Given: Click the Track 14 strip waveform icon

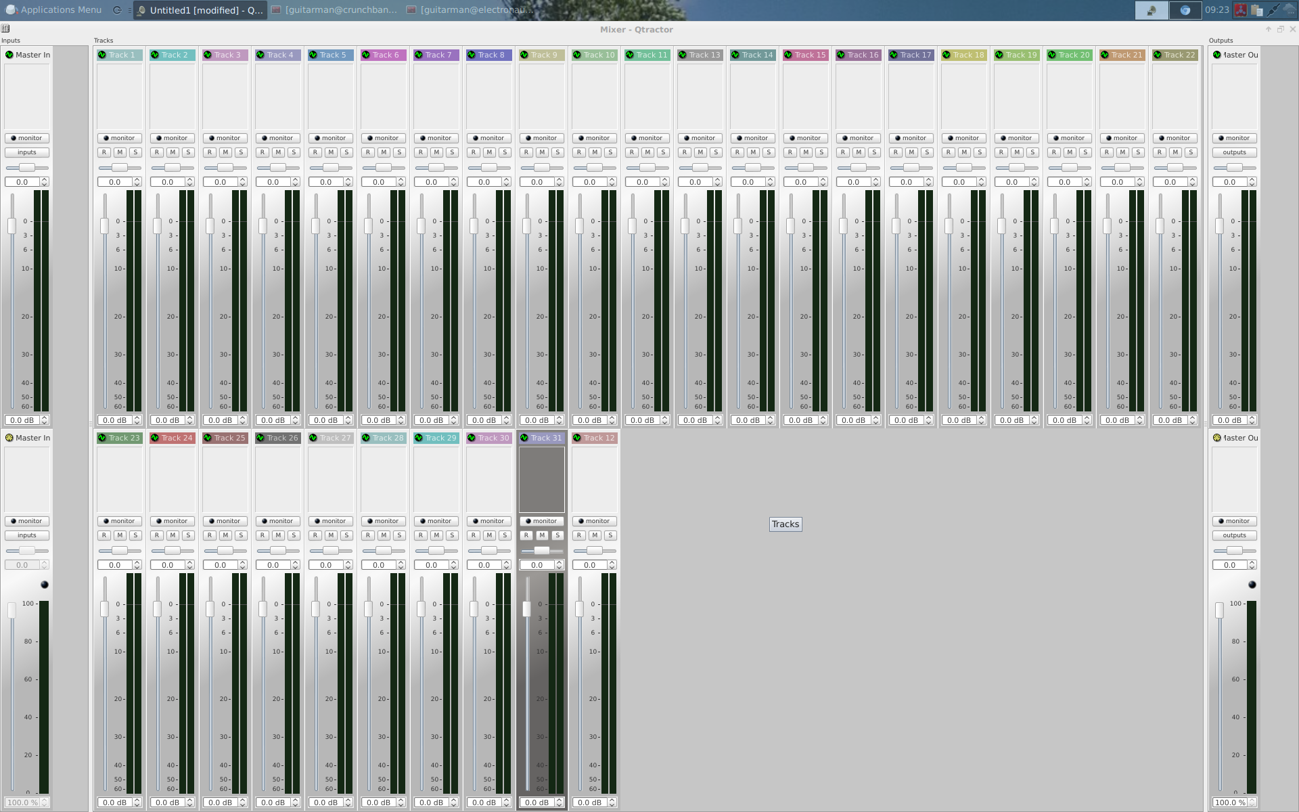Looking at the screenshot, I should [x=735, y=55].
